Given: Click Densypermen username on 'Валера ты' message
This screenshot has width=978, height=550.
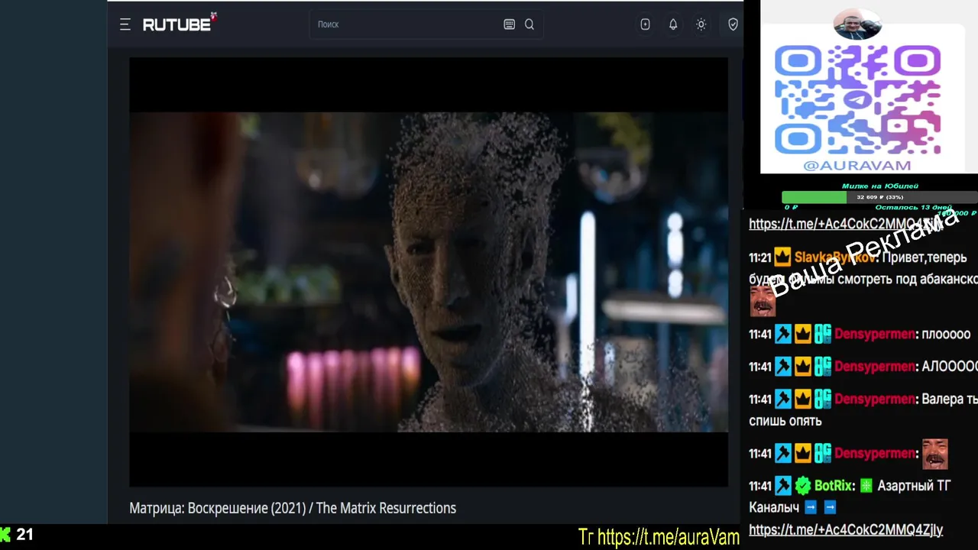Looking at the screenshot, I should 875,399.
